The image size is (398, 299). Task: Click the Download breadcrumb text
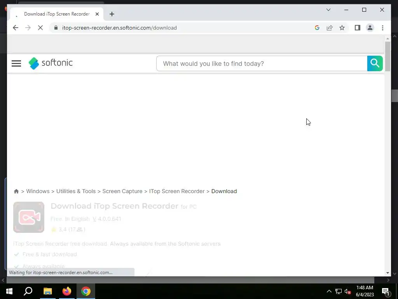pos(224,191)
